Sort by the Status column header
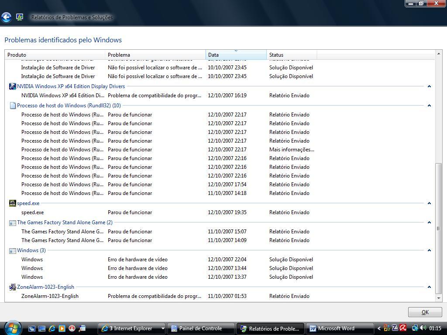Viewport: 447px width, 335px height. pos(292,55)
